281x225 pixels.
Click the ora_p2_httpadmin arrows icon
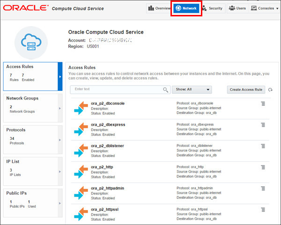(x=81, y=193)
